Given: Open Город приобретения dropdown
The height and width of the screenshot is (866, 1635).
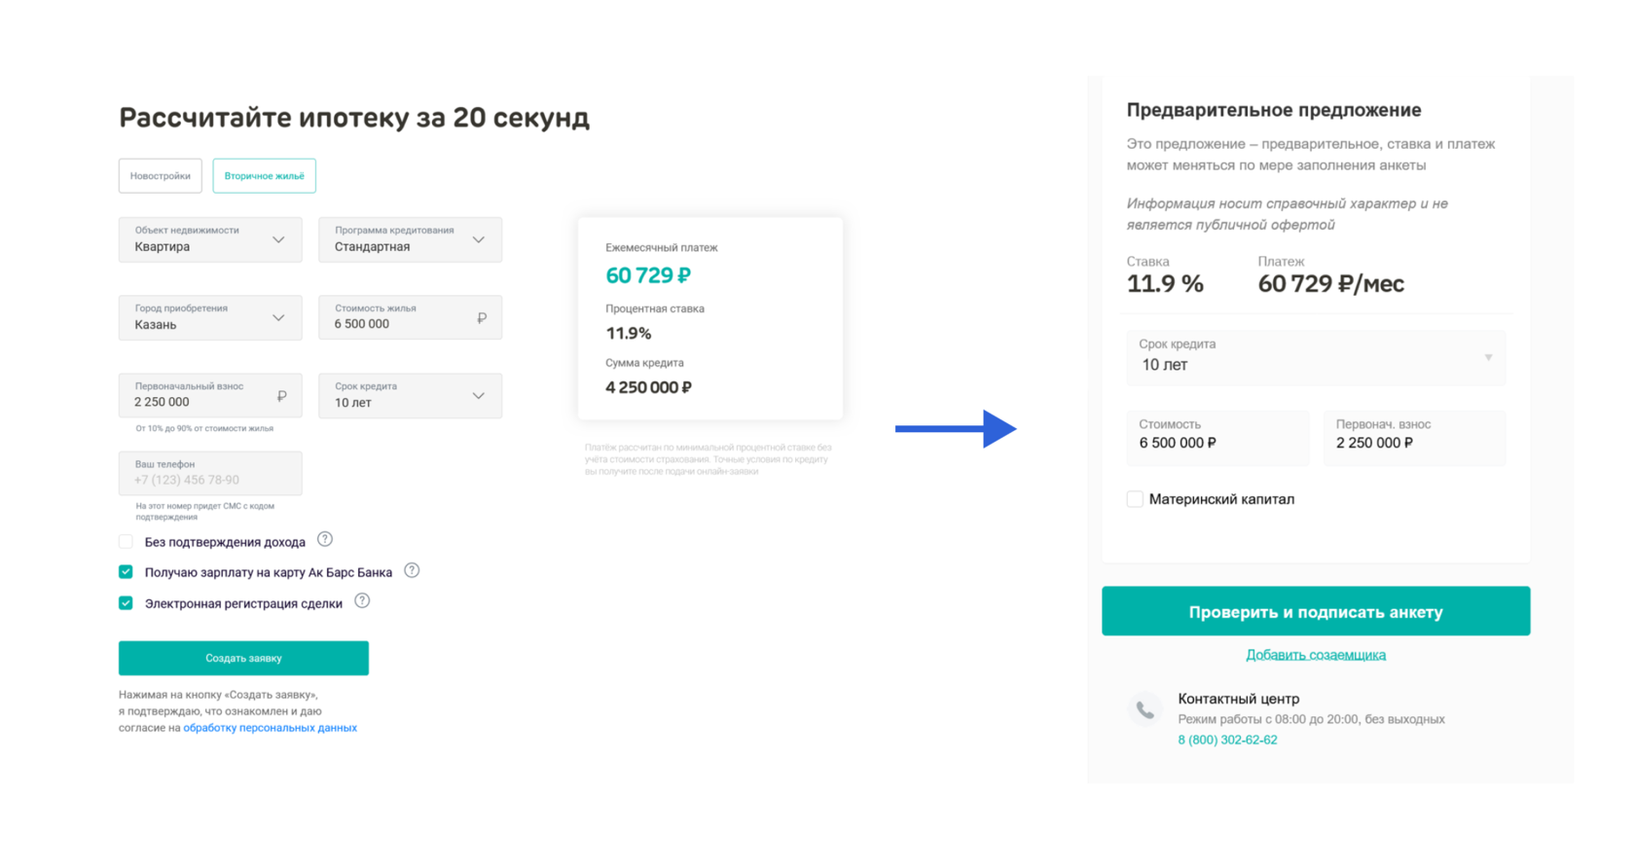Looking at the screenshot, I should (x=210, y=317).
